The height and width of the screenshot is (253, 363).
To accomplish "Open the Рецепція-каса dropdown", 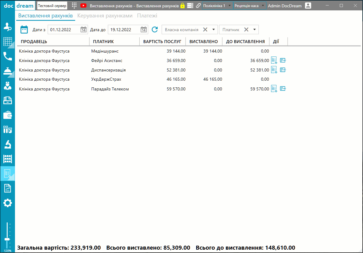I will pyautogui.click(x=263, y=6).
